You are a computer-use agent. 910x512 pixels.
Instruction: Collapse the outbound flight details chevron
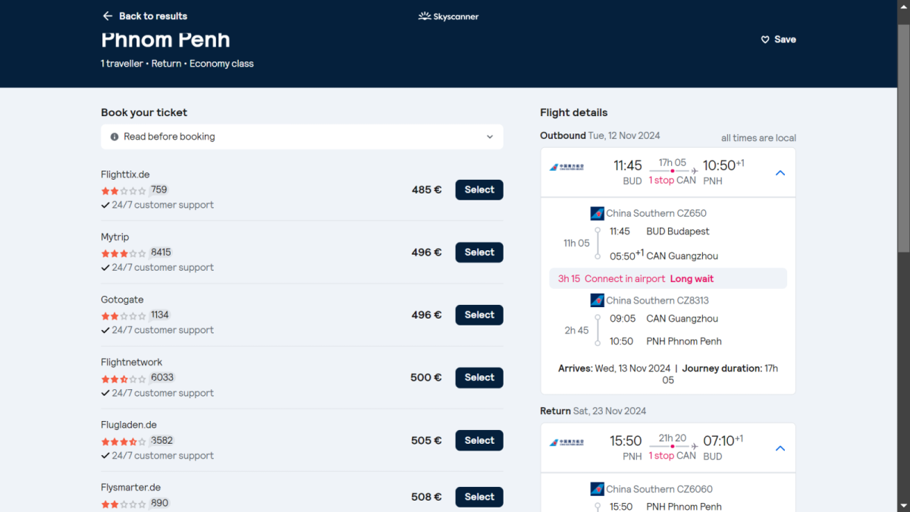[x=780, y=173]
